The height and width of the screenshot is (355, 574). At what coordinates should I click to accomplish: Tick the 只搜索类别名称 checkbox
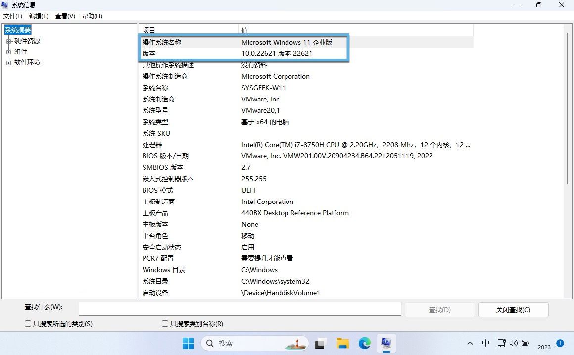click(x=165, y=324)
